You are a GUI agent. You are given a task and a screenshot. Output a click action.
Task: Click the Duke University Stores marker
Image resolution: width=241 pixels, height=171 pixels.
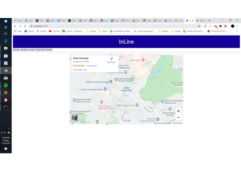(105, 89)
